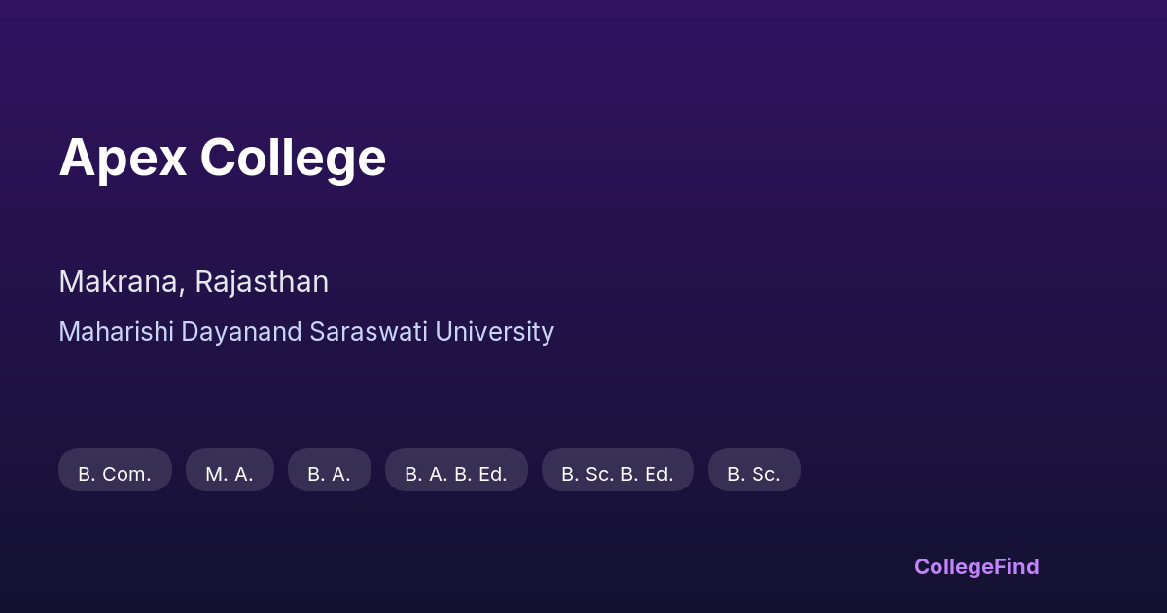The image size is (1167, 613).
Task: Click the word Saraswati in affiliation line
Action: [369, 332]
